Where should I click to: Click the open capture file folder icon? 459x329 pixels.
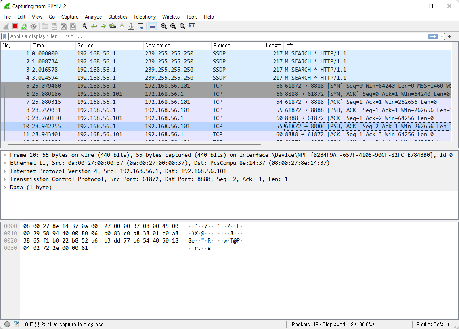[45, 26]
